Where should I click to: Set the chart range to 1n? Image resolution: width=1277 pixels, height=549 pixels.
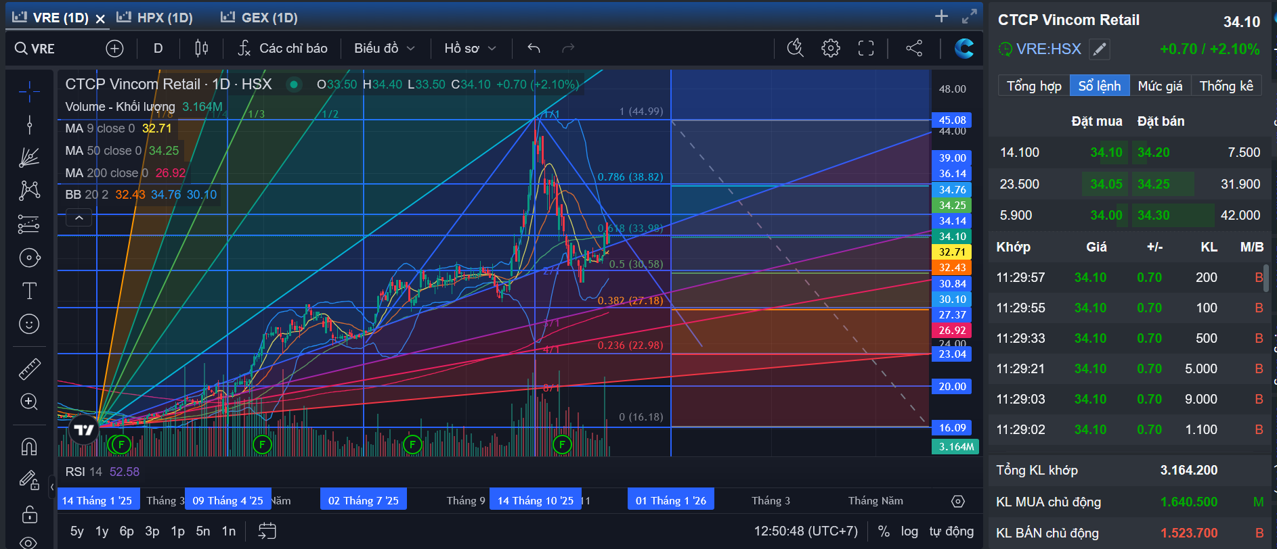click(x=229, y=531)
